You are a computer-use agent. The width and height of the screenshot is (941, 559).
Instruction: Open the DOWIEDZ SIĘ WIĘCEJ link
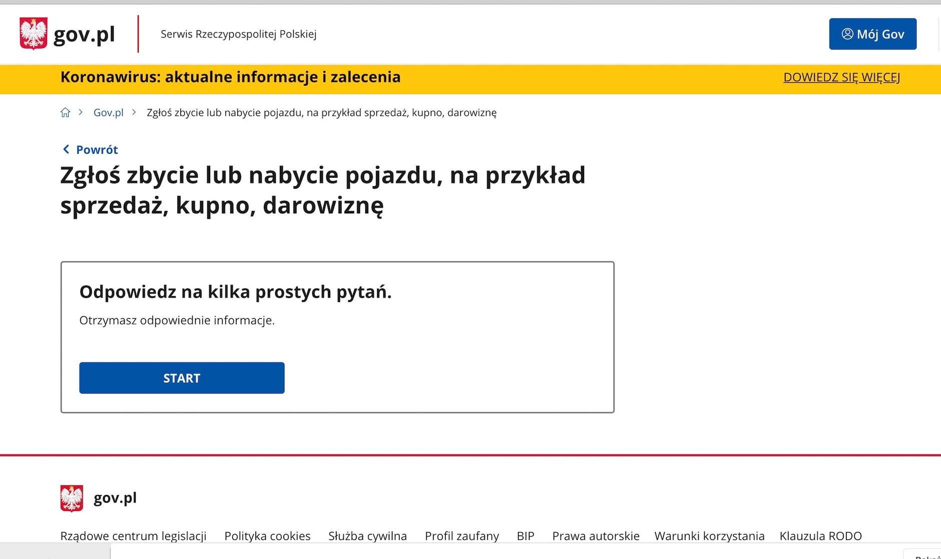841,77
